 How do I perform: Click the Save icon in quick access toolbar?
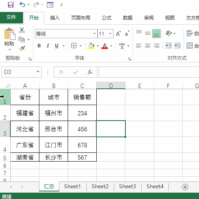pyautogui.click(x=11, y=5)
